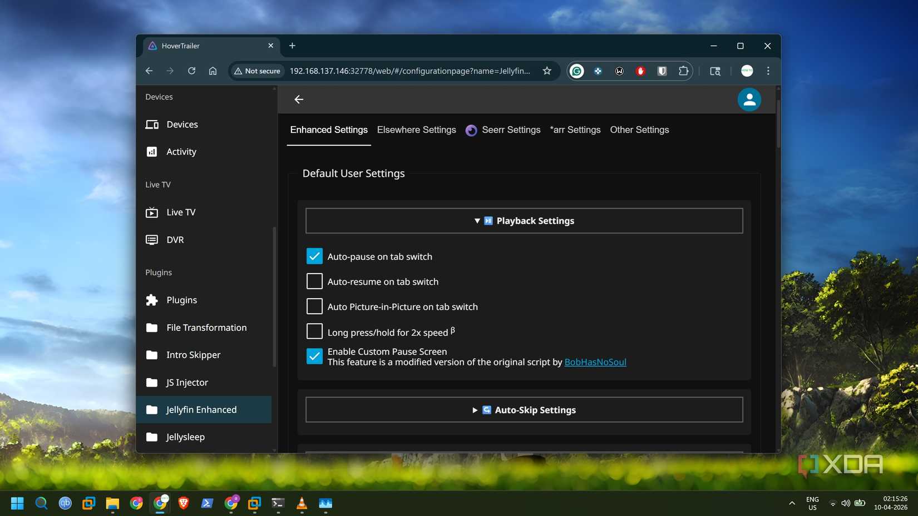Switch to the Other Settings tab
This screenshot has width=918, height=516.
click(639, 130)
